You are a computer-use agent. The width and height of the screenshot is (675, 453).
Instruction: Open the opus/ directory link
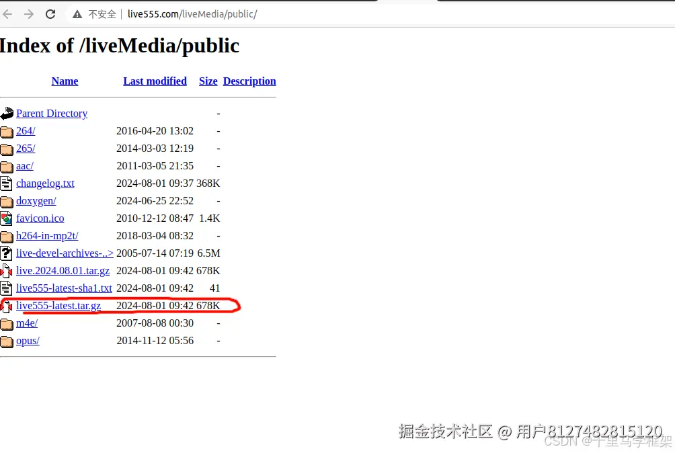28,341
